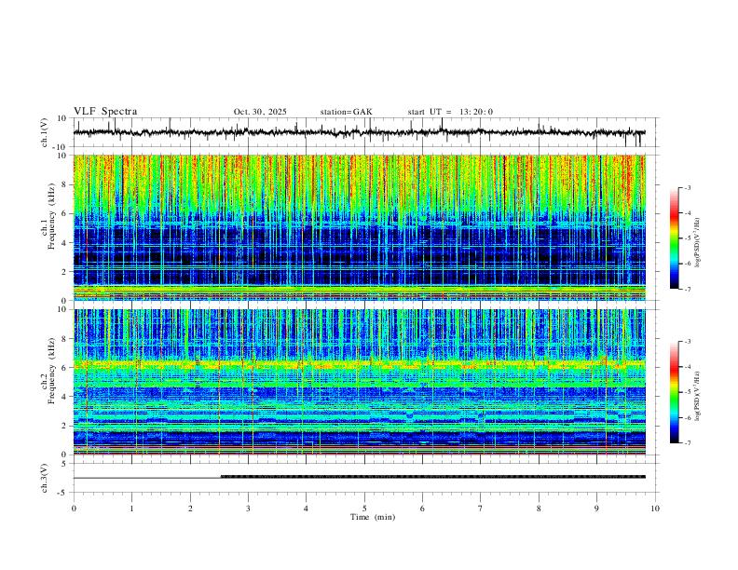738x570 pixels.
Task: Click the ch.1 spectrogram panel
Action: pos(359,227)
